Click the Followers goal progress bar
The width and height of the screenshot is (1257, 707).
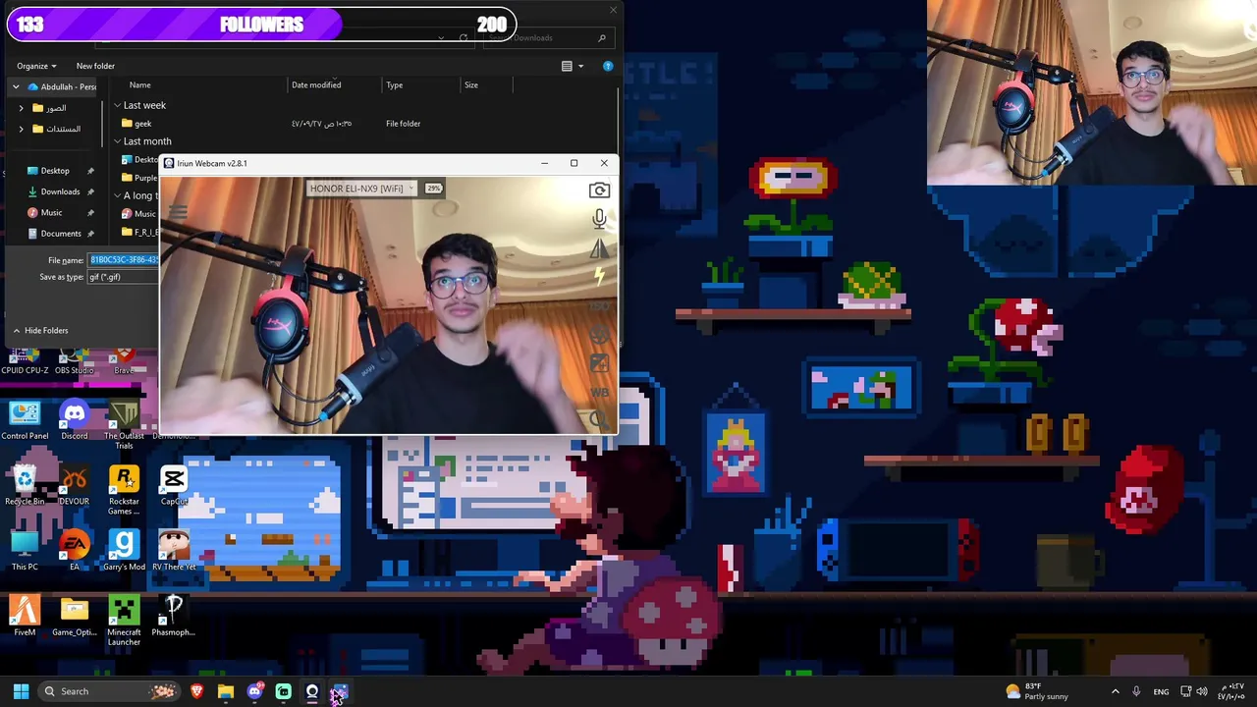[261, 25]
